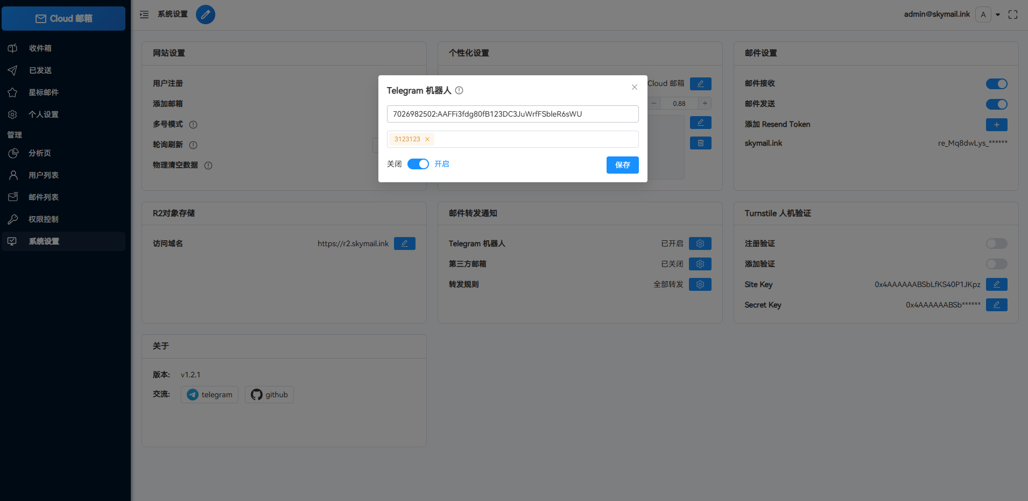Click the blue pencil edit icon in header
This screenshot has width=1028, height=501.
(205, 15)
